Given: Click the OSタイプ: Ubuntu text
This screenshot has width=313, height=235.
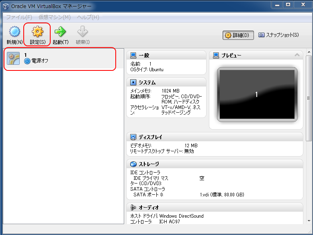Looking at the screenshot, I should [x=147, y=70].
